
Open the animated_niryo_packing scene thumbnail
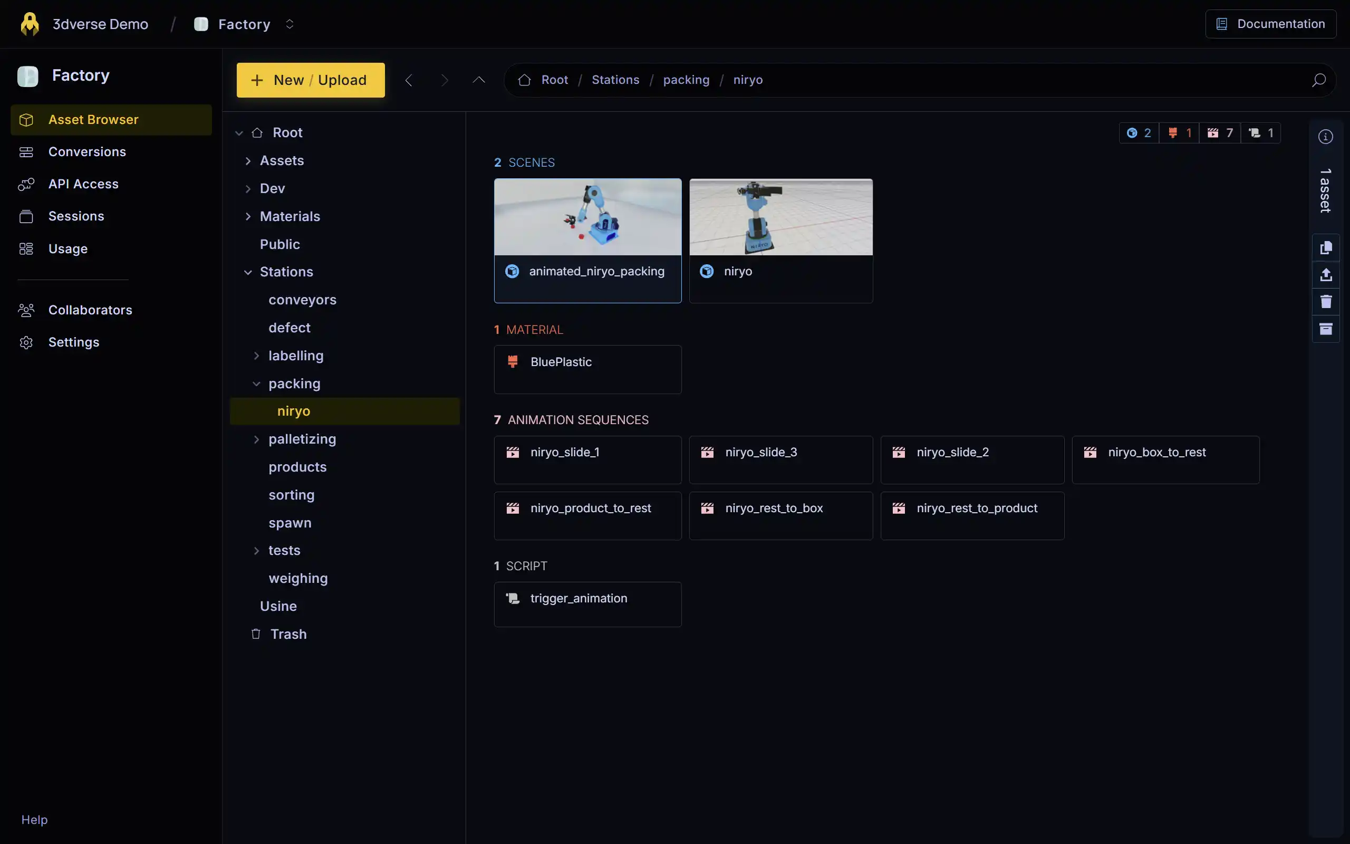tap(587, 217)
